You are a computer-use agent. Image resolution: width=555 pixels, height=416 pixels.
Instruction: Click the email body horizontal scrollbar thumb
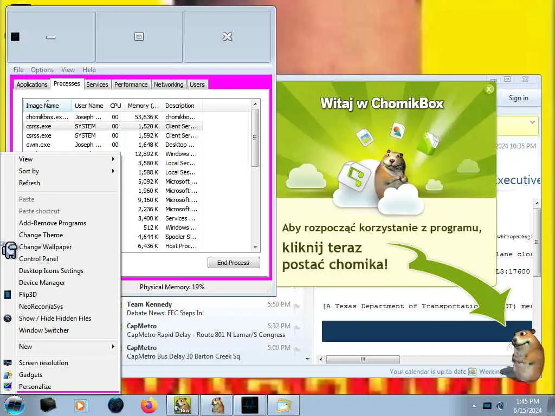pyautogui.click(x=363, y=360)
